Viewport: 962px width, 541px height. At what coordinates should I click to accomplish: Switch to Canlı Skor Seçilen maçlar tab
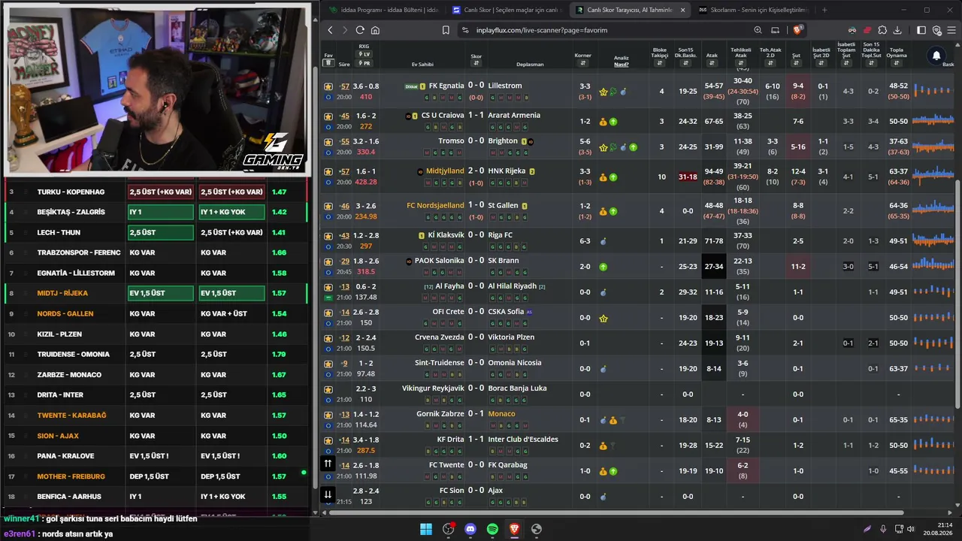coord(506,10)
